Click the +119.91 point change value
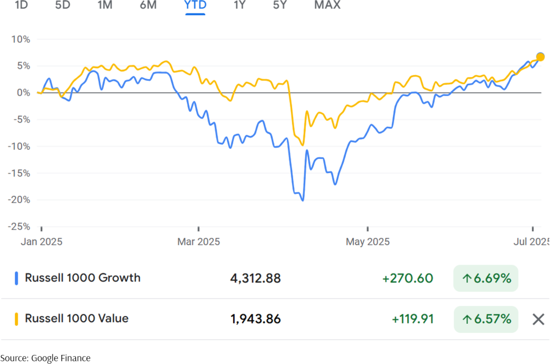The image size is (550, 364). tap(412, 319)
